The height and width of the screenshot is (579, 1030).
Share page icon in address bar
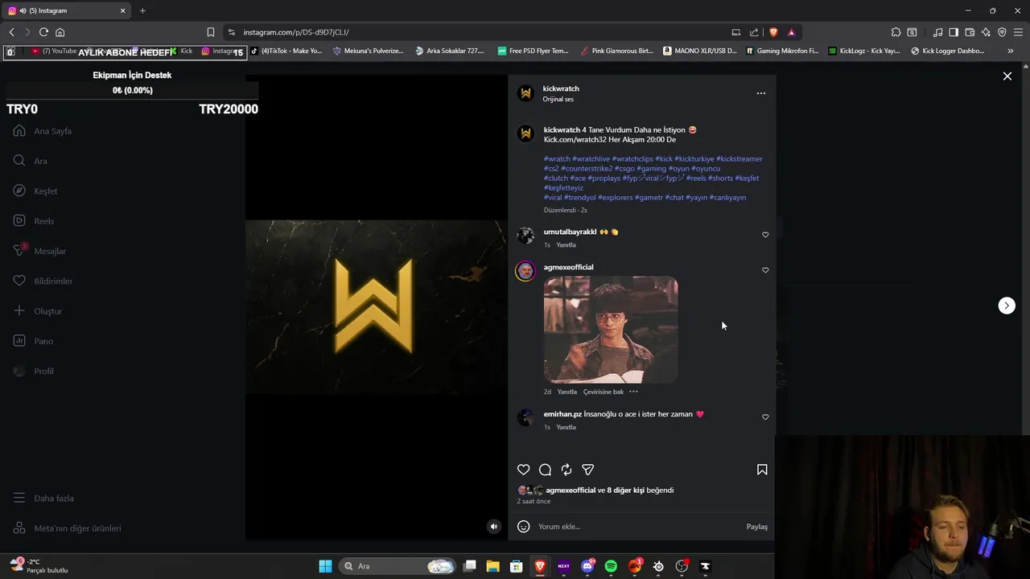tap(754, 32)
